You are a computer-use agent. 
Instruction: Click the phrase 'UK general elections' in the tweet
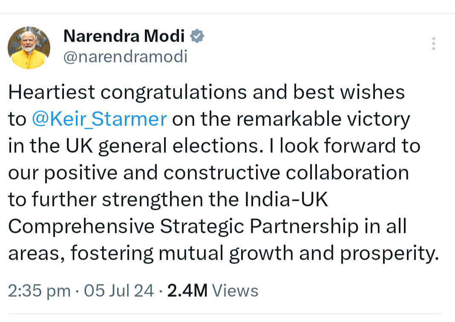point(162,146)
